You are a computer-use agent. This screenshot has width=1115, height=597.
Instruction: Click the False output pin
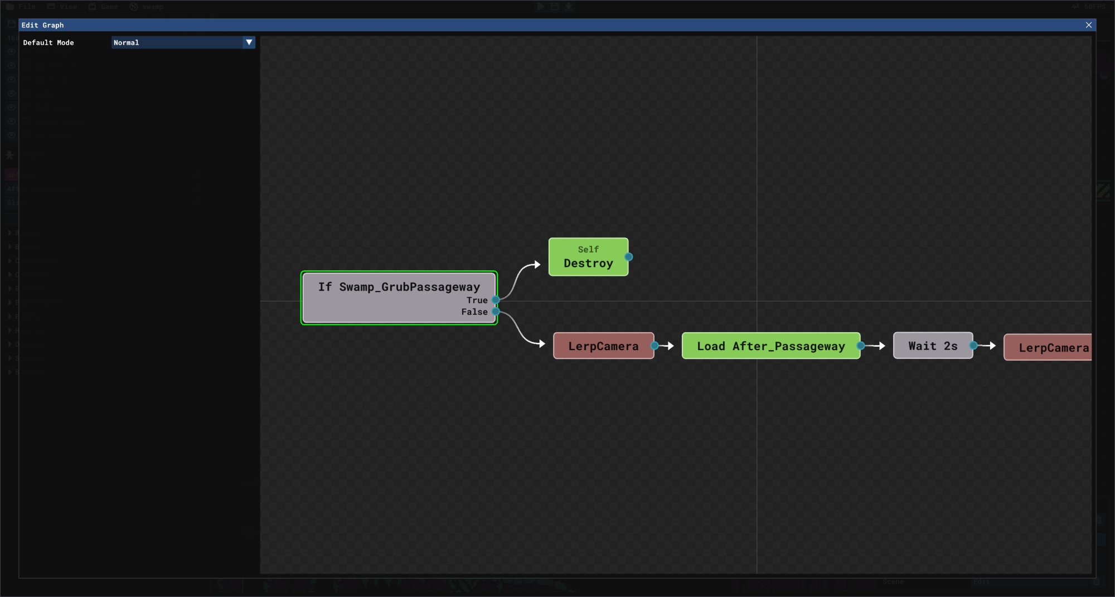tap(496, 312)
